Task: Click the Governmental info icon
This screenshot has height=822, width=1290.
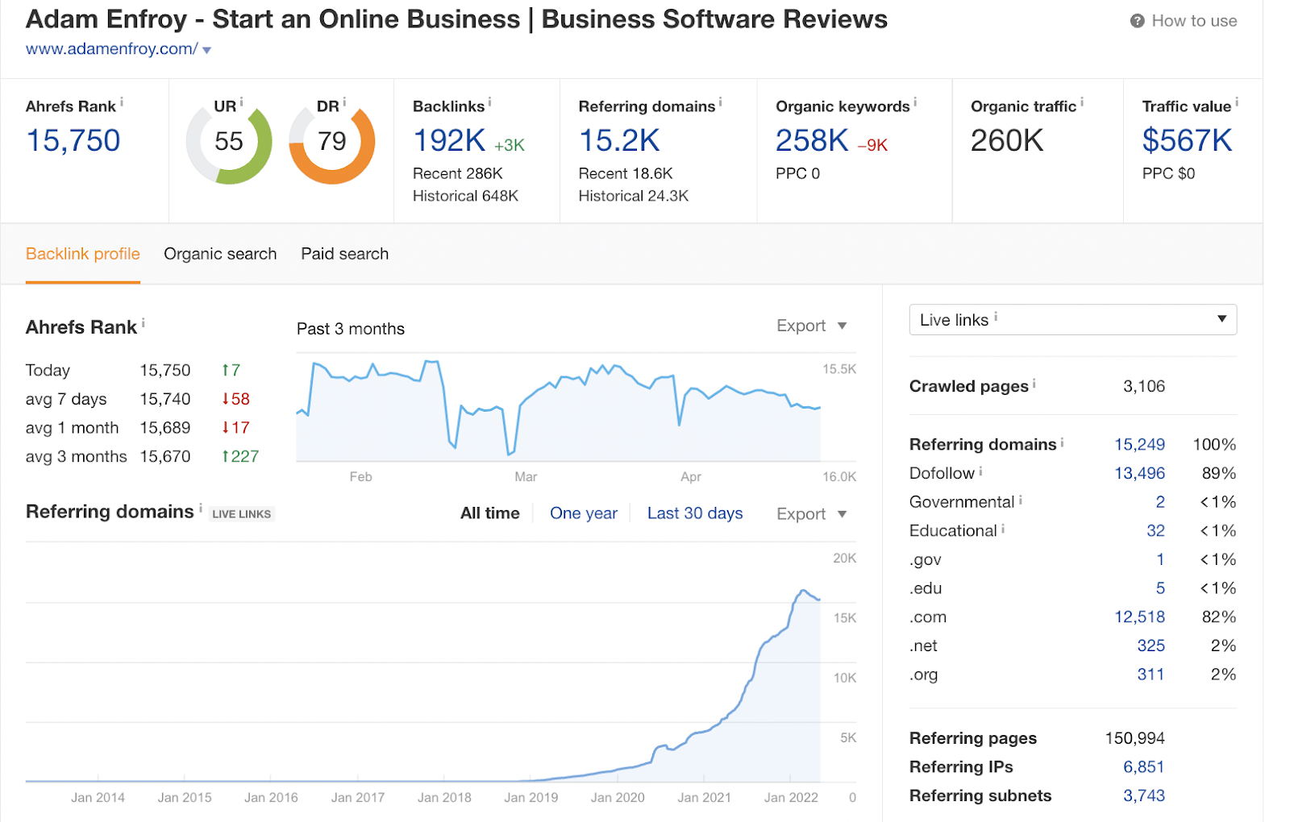Action: click(x=1021, y=500)
